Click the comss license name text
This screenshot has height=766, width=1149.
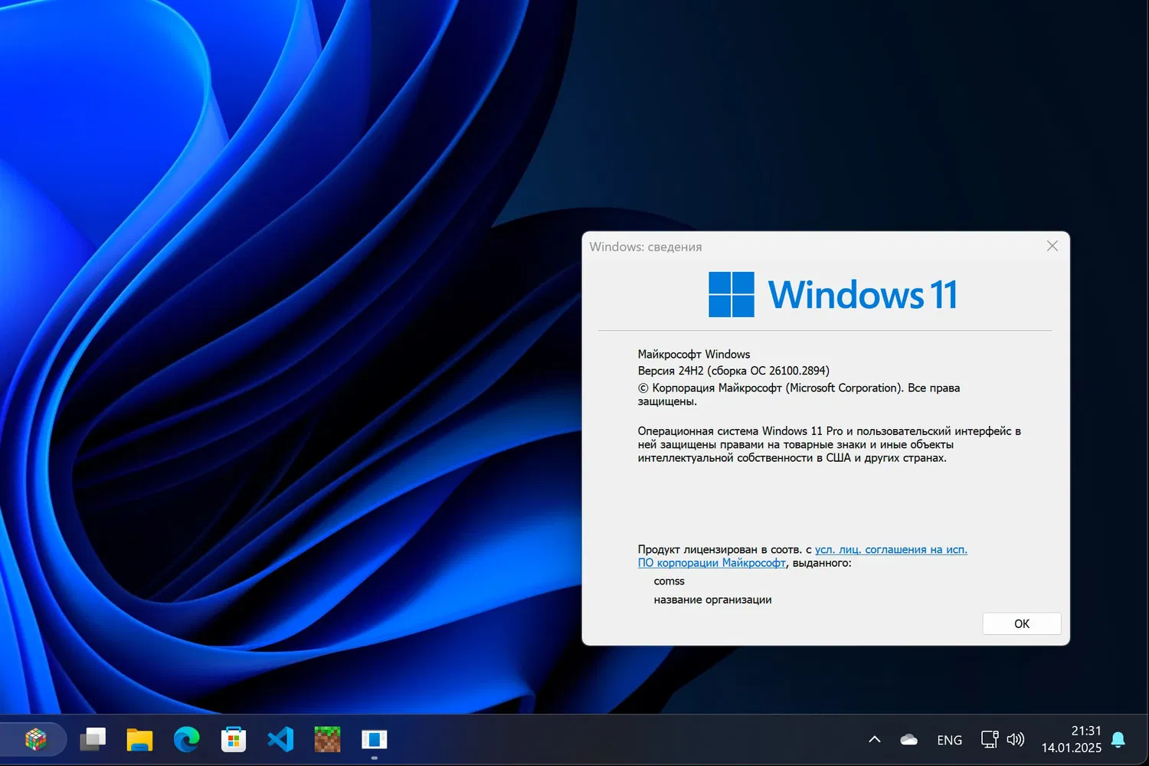(669, 581)
